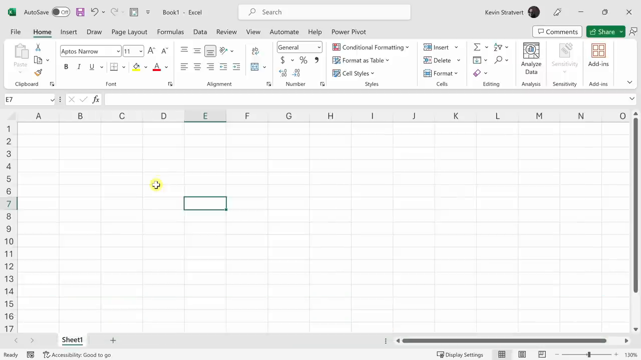Increase font size with the larger A icon
Image resolution: width=641 pixels, height=360 pixels.
[151, 51]
